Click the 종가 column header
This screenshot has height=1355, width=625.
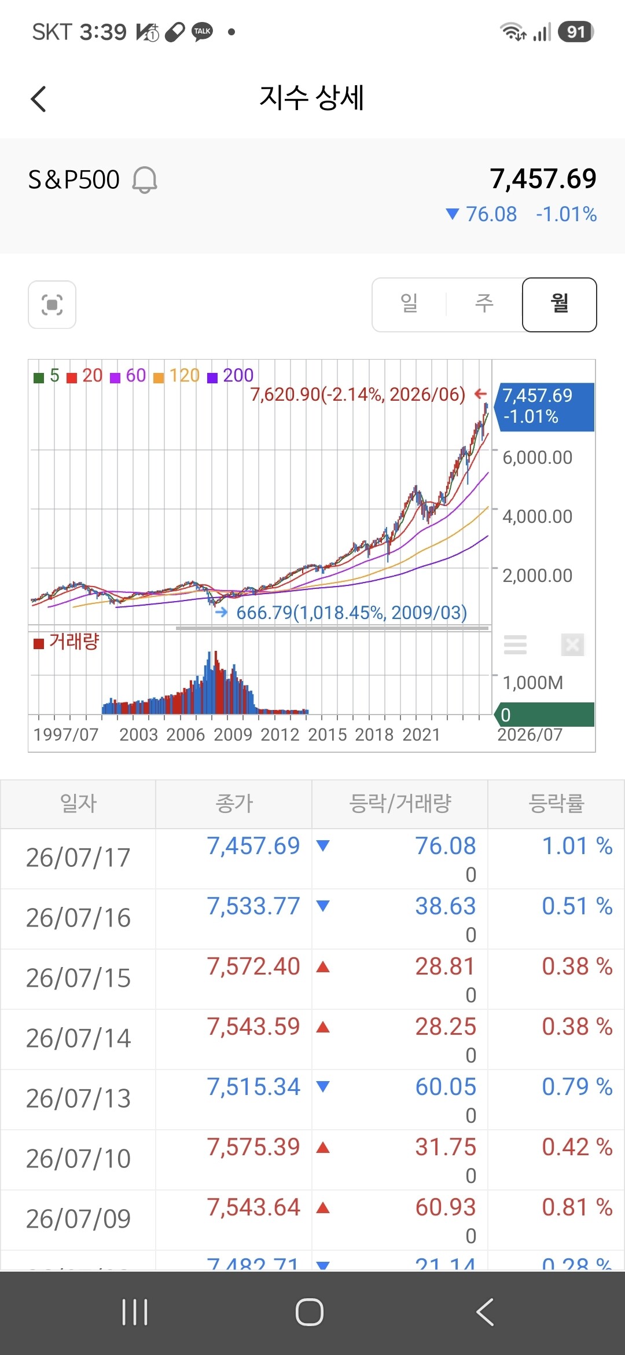click(x=234, y=804)
